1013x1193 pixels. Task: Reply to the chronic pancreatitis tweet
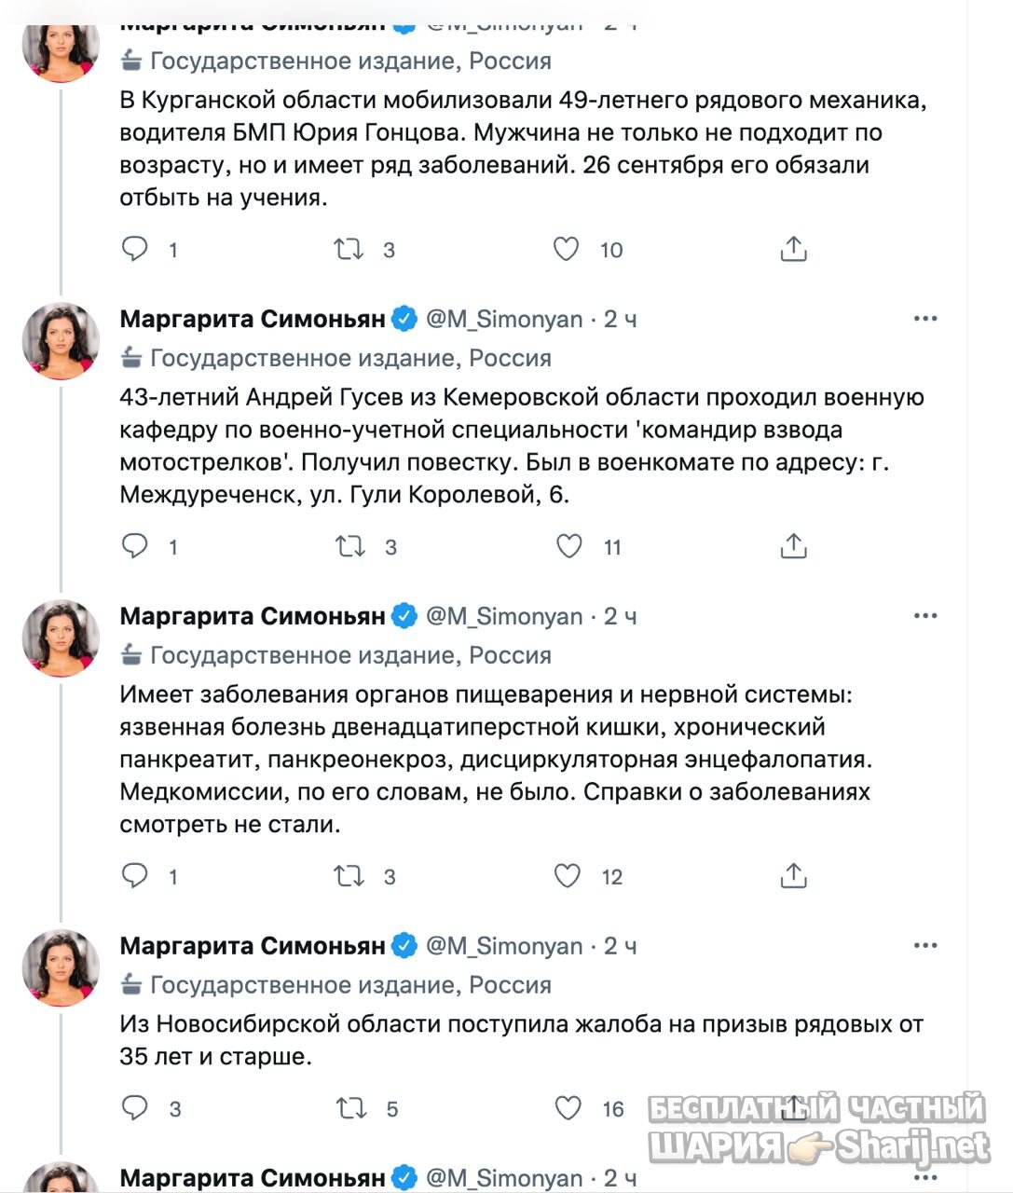tap(135, 876)
